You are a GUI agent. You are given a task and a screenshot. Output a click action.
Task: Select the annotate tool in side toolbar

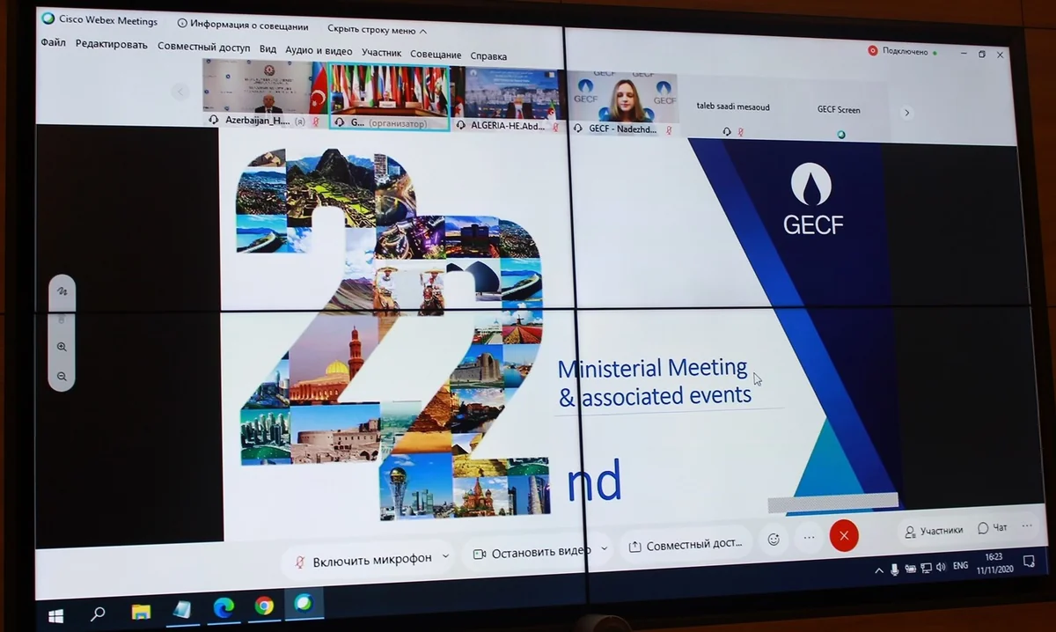click(62, 290)
